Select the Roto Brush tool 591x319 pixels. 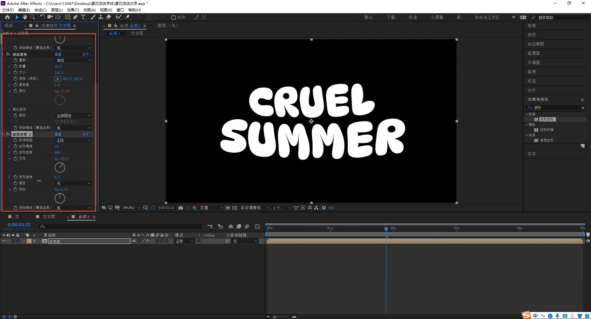118,17
